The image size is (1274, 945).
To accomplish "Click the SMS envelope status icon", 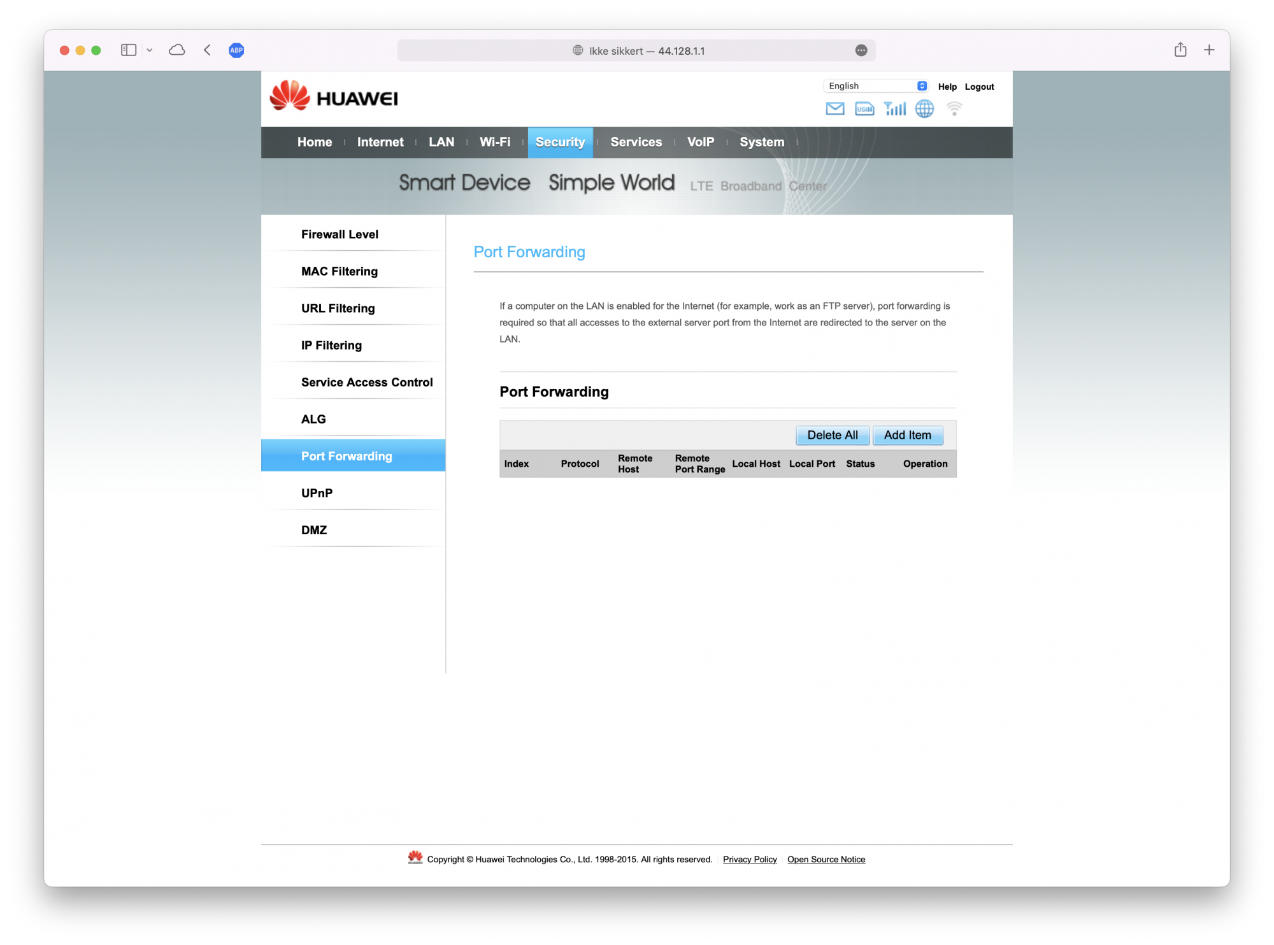I will 834,109.
